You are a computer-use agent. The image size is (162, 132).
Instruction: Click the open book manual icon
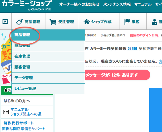(6, 112)
